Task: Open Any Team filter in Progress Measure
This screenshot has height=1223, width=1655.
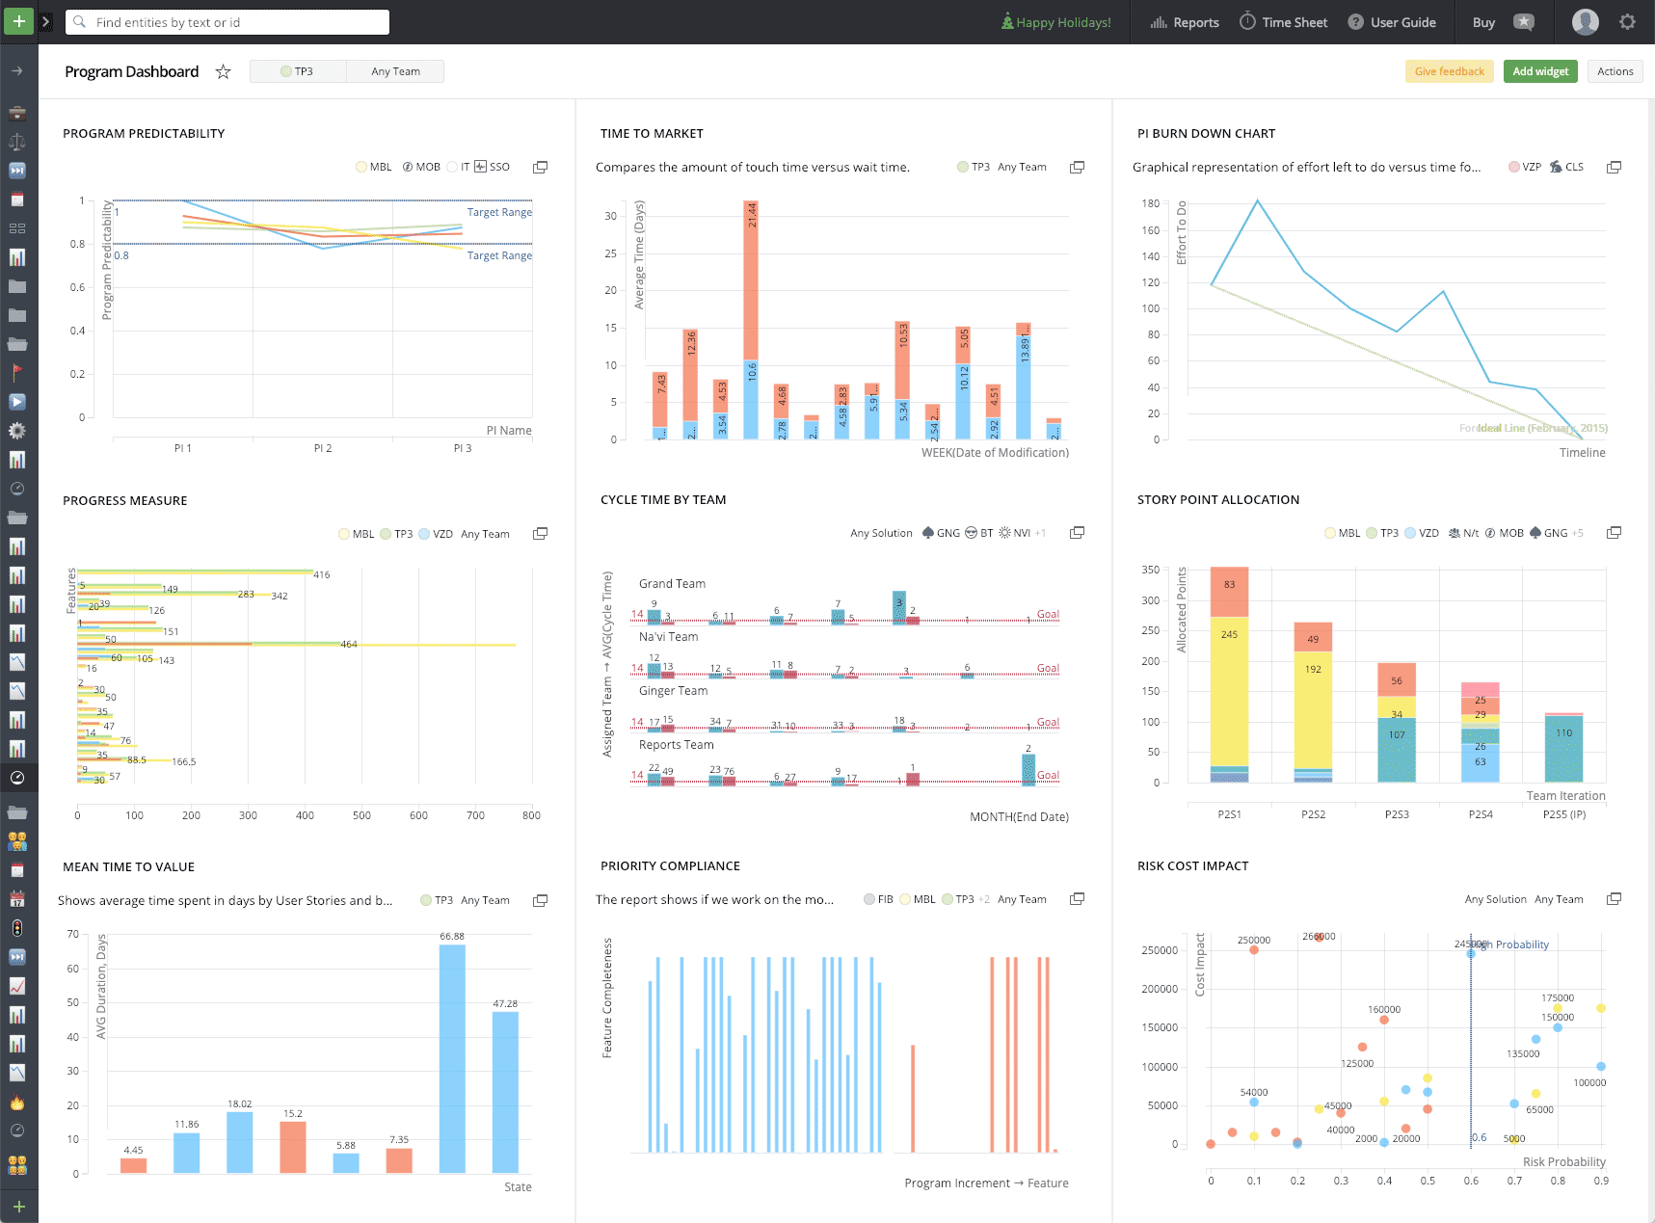Action: 485,534
